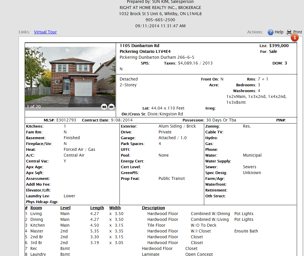Click the red number 1 badge
Image resolution: width=304 pixels, height=256 pixels.
(294, 38)
